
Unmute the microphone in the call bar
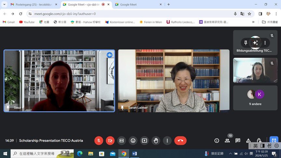point(99,140)
